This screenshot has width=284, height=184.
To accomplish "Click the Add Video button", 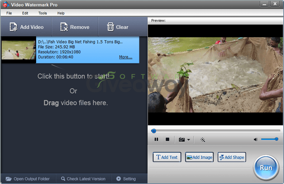I will tap(27, 27).
